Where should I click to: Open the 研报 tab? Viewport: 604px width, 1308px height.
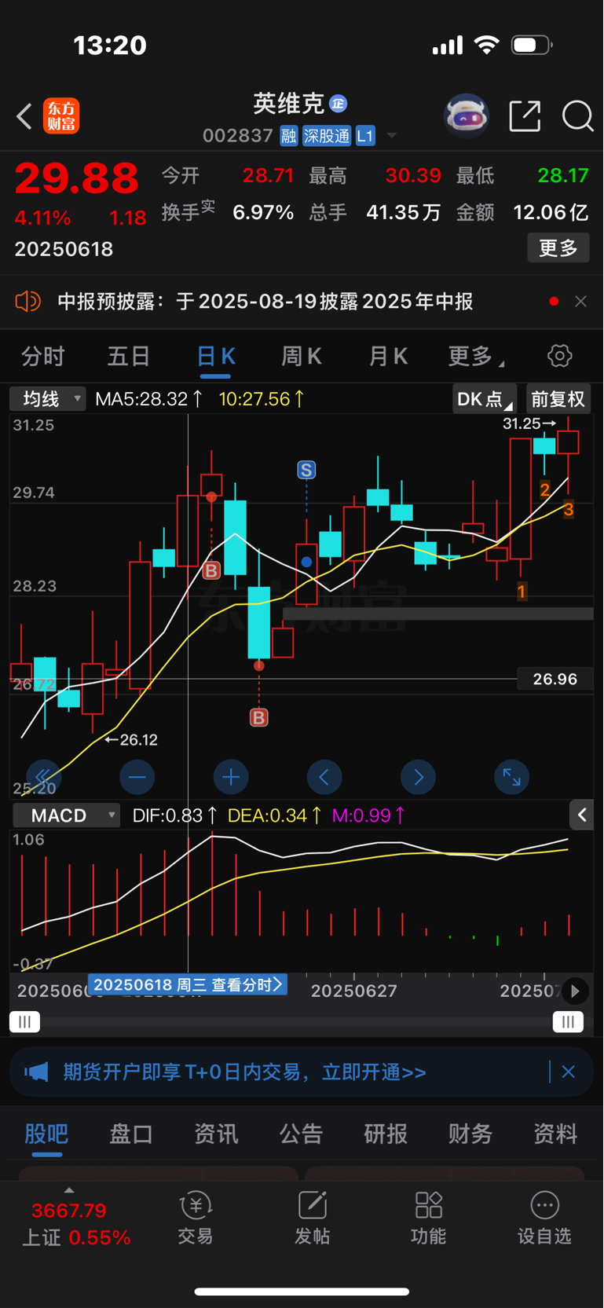[386, 1134]
